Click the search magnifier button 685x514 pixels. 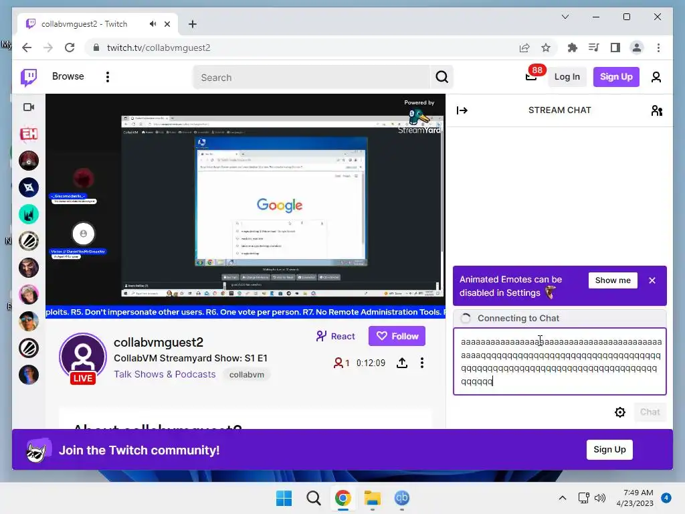tap(442, 78)
